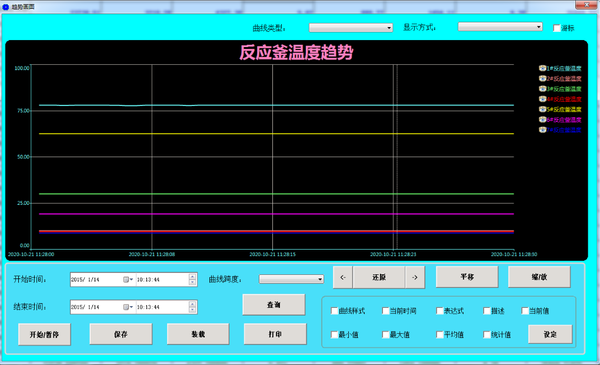The width and height of the screenshot is (600, 365).
Task: Click the 0.00 Y-axis label
Action: 25,245
